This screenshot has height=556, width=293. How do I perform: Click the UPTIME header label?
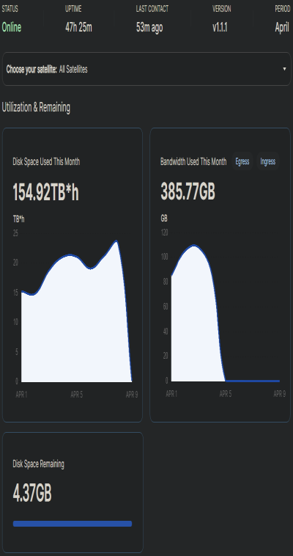pos(73,9)
